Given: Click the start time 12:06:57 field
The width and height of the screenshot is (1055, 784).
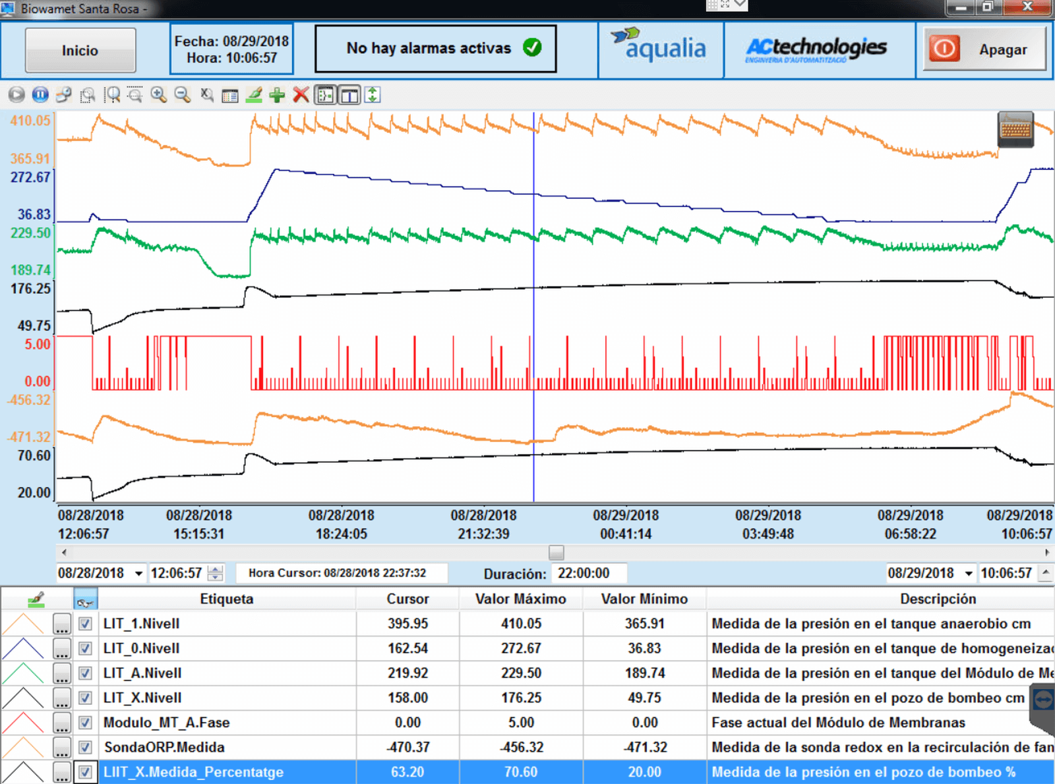Looking at the screenshot, I should point(178,573).
